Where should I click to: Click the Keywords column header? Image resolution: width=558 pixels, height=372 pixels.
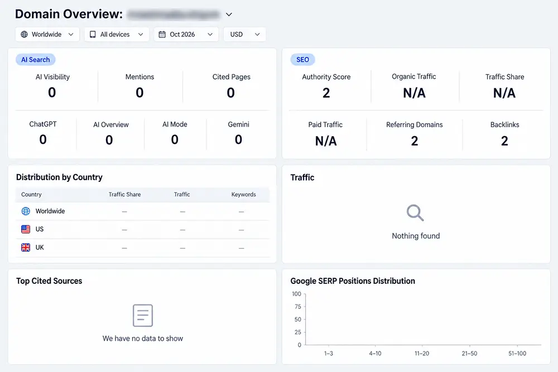244,195
